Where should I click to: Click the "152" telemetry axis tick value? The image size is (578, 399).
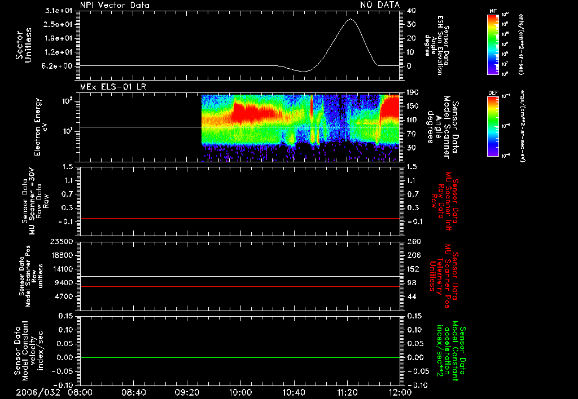(x=414, y=269)
